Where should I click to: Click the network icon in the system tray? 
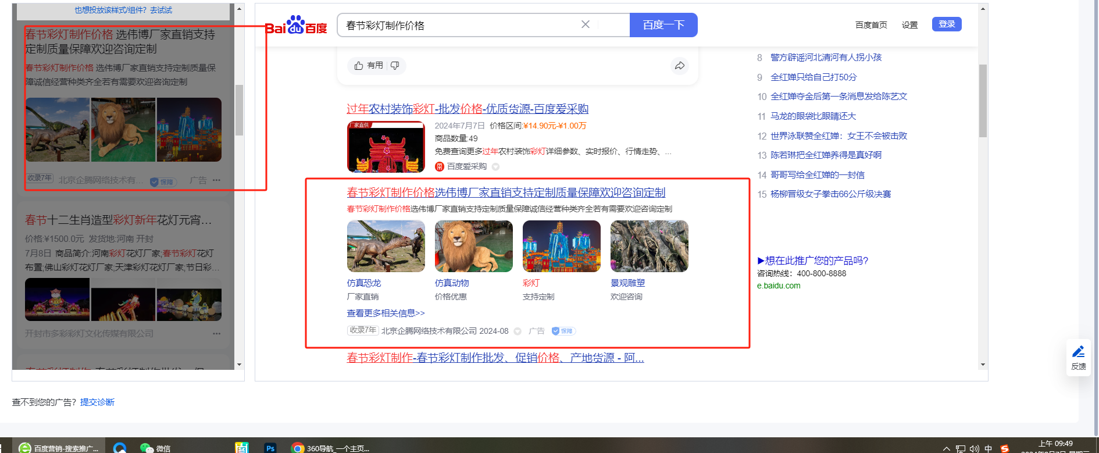point(961,448)
